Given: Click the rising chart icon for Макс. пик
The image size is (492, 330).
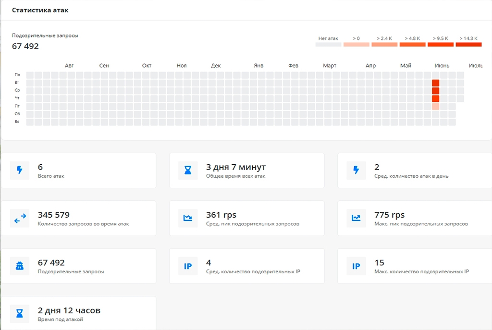Looking at the screenshot, I should tap(356, 218).
